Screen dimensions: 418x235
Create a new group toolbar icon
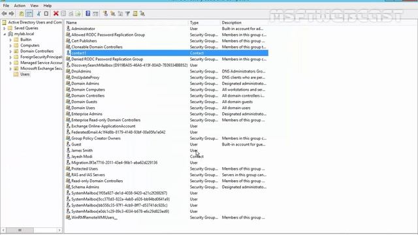113,14
